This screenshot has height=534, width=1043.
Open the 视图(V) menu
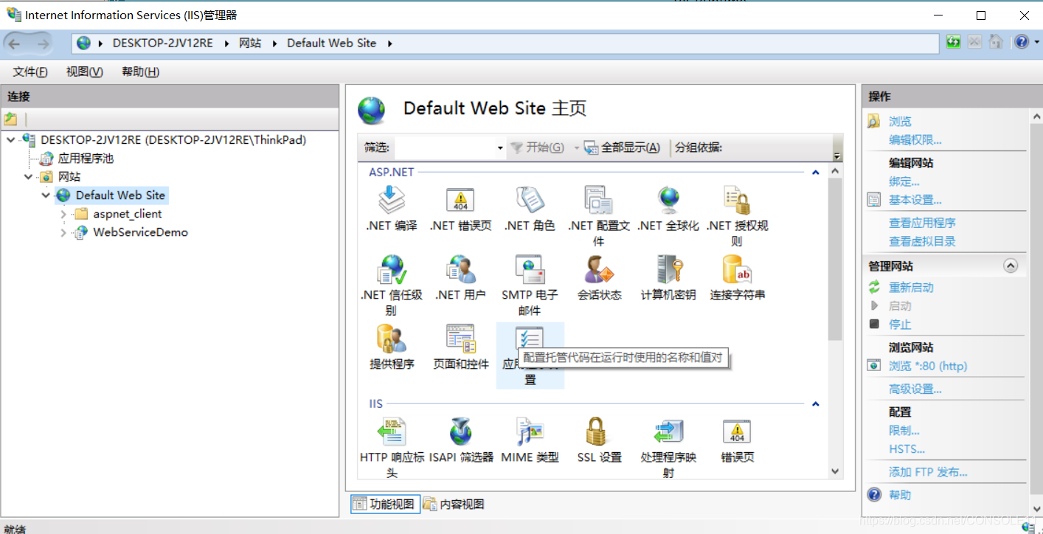pos(84,72)
